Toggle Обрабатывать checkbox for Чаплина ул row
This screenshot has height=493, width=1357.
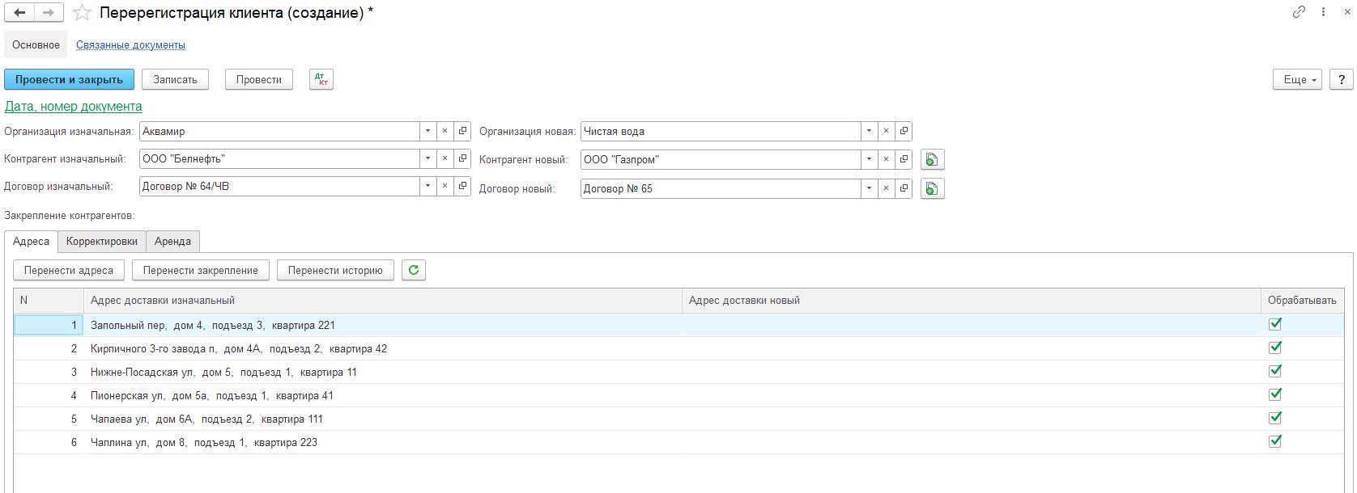[1275, 441]
